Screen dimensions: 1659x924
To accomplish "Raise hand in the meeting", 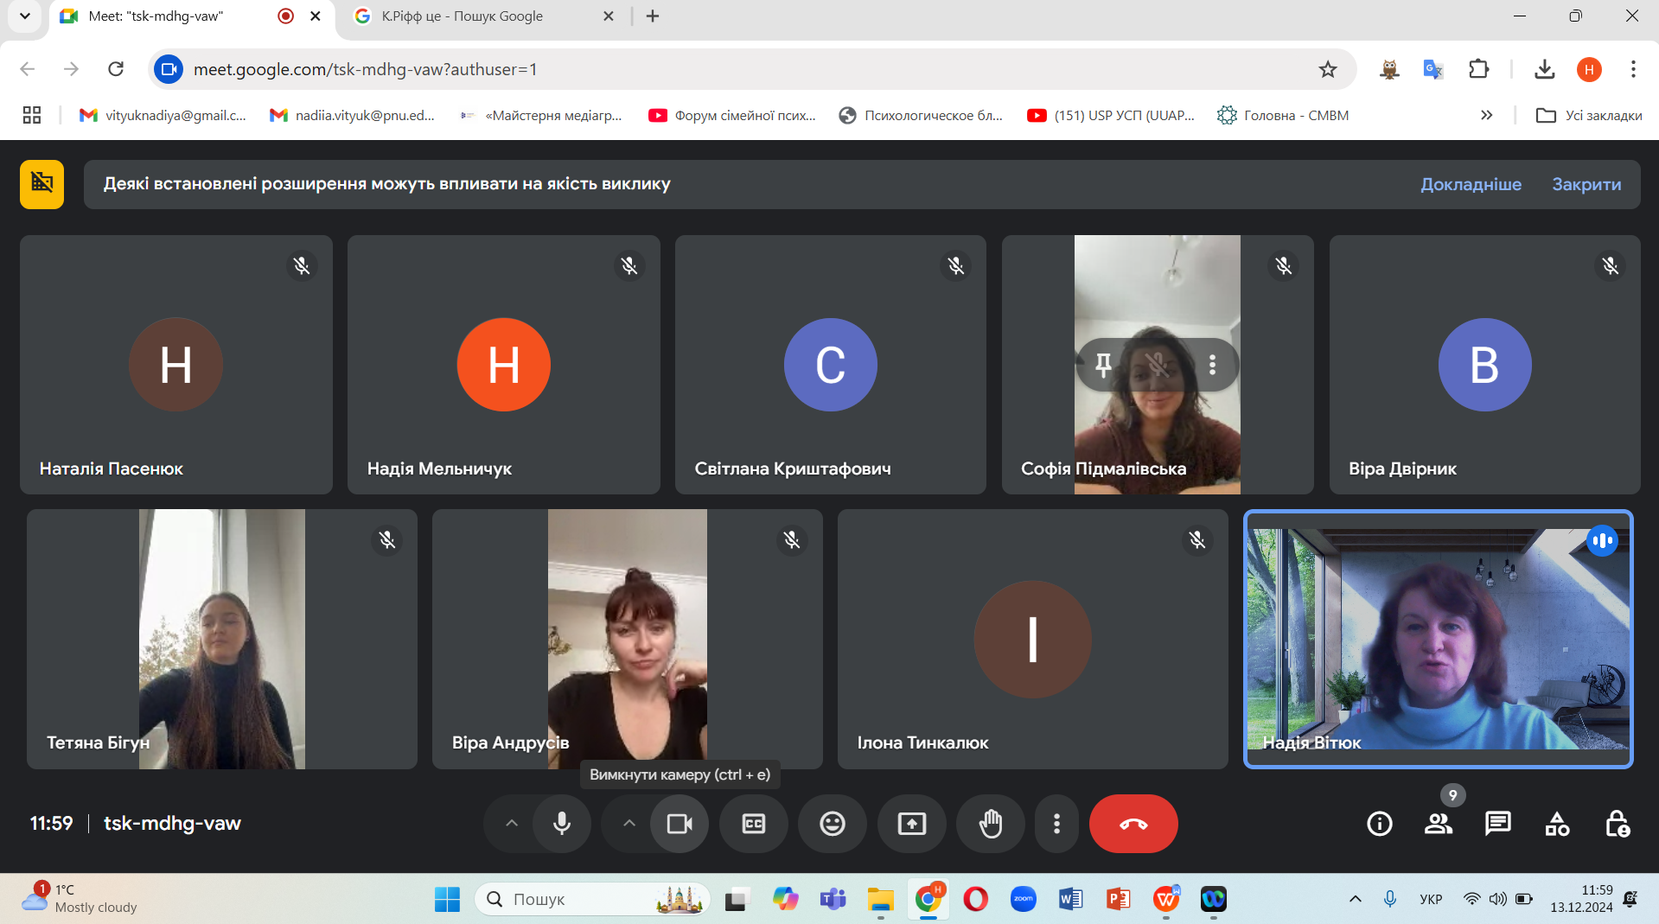I will (991, 824).
